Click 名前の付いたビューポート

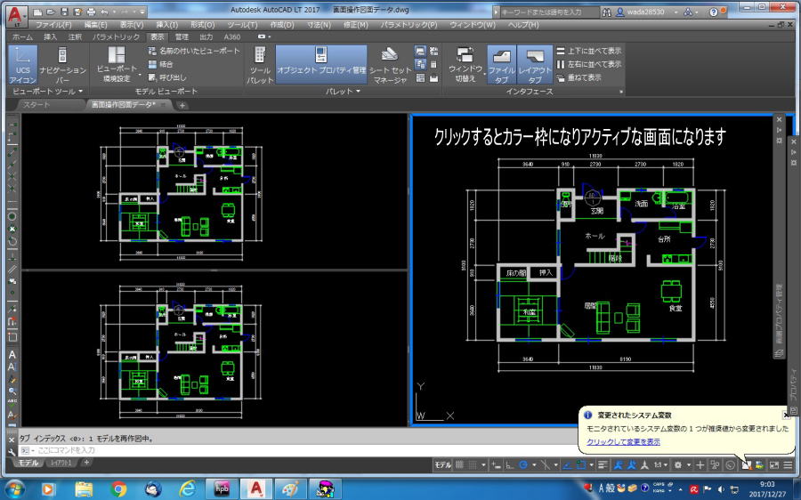(194, 51)
